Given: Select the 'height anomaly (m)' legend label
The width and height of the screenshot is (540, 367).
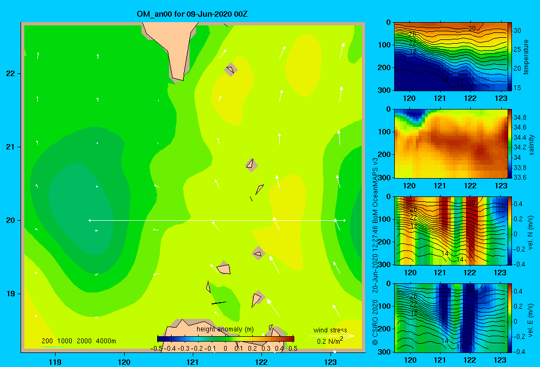Looking at the screenshot, I should click(225, 329).
